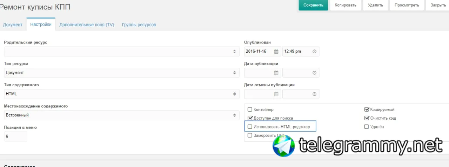
Task: Toggle the Заморозить URL checkbox
Action: (x=250, y=135)
